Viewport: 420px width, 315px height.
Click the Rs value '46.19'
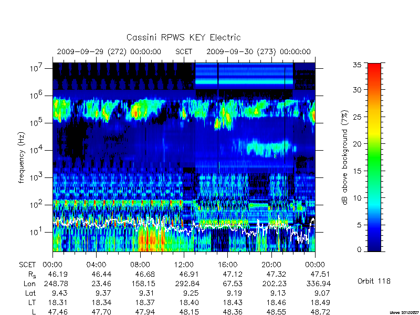pyautogui.click(x=58, y=274)
